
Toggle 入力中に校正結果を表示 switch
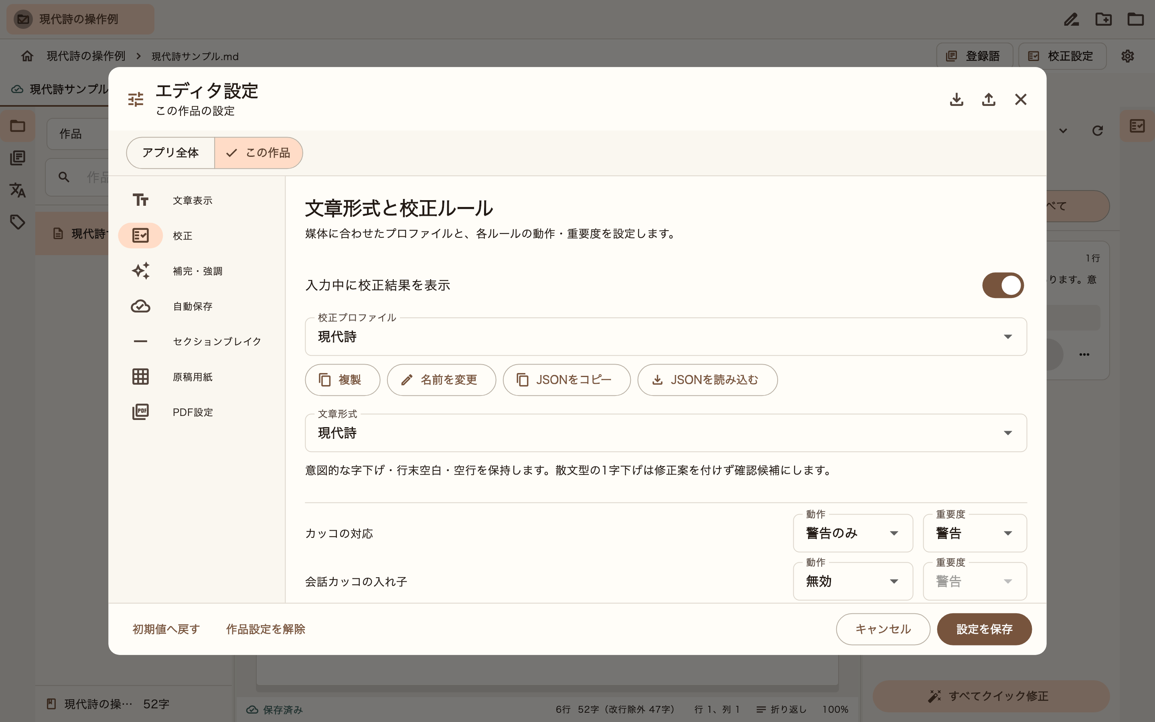point(1003,285)
